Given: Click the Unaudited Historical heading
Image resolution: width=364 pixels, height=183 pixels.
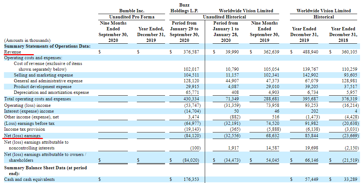Looking at the screenshot, I should pos(224,17).
